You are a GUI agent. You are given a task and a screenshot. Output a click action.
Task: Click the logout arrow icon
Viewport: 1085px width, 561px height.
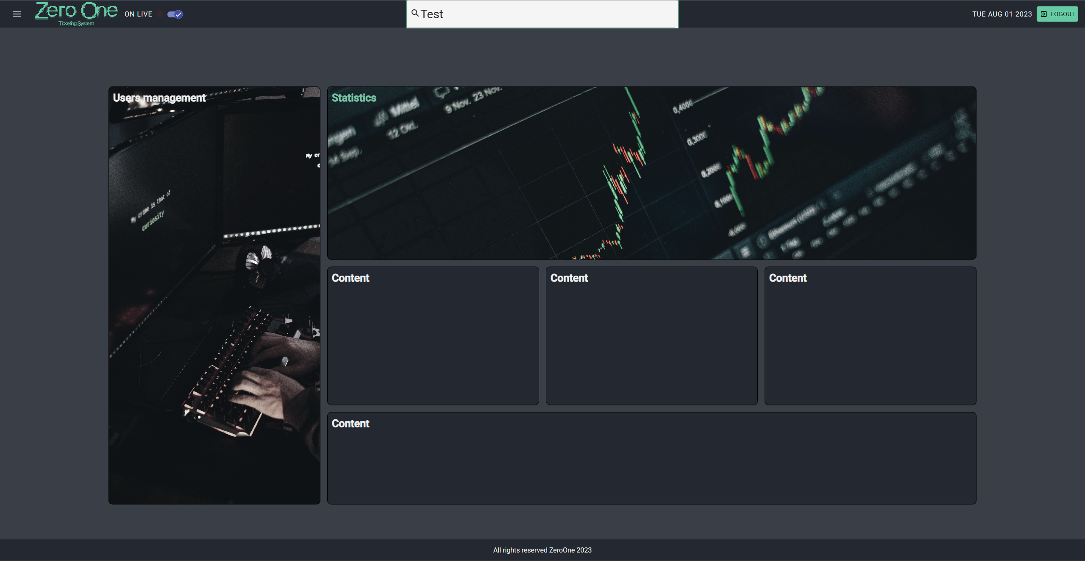[x=1044, y=14]
